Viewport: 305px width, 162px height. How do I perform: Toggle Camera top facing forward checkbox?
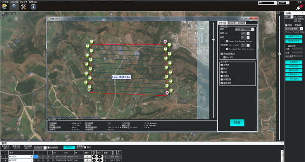click(227, 41)
